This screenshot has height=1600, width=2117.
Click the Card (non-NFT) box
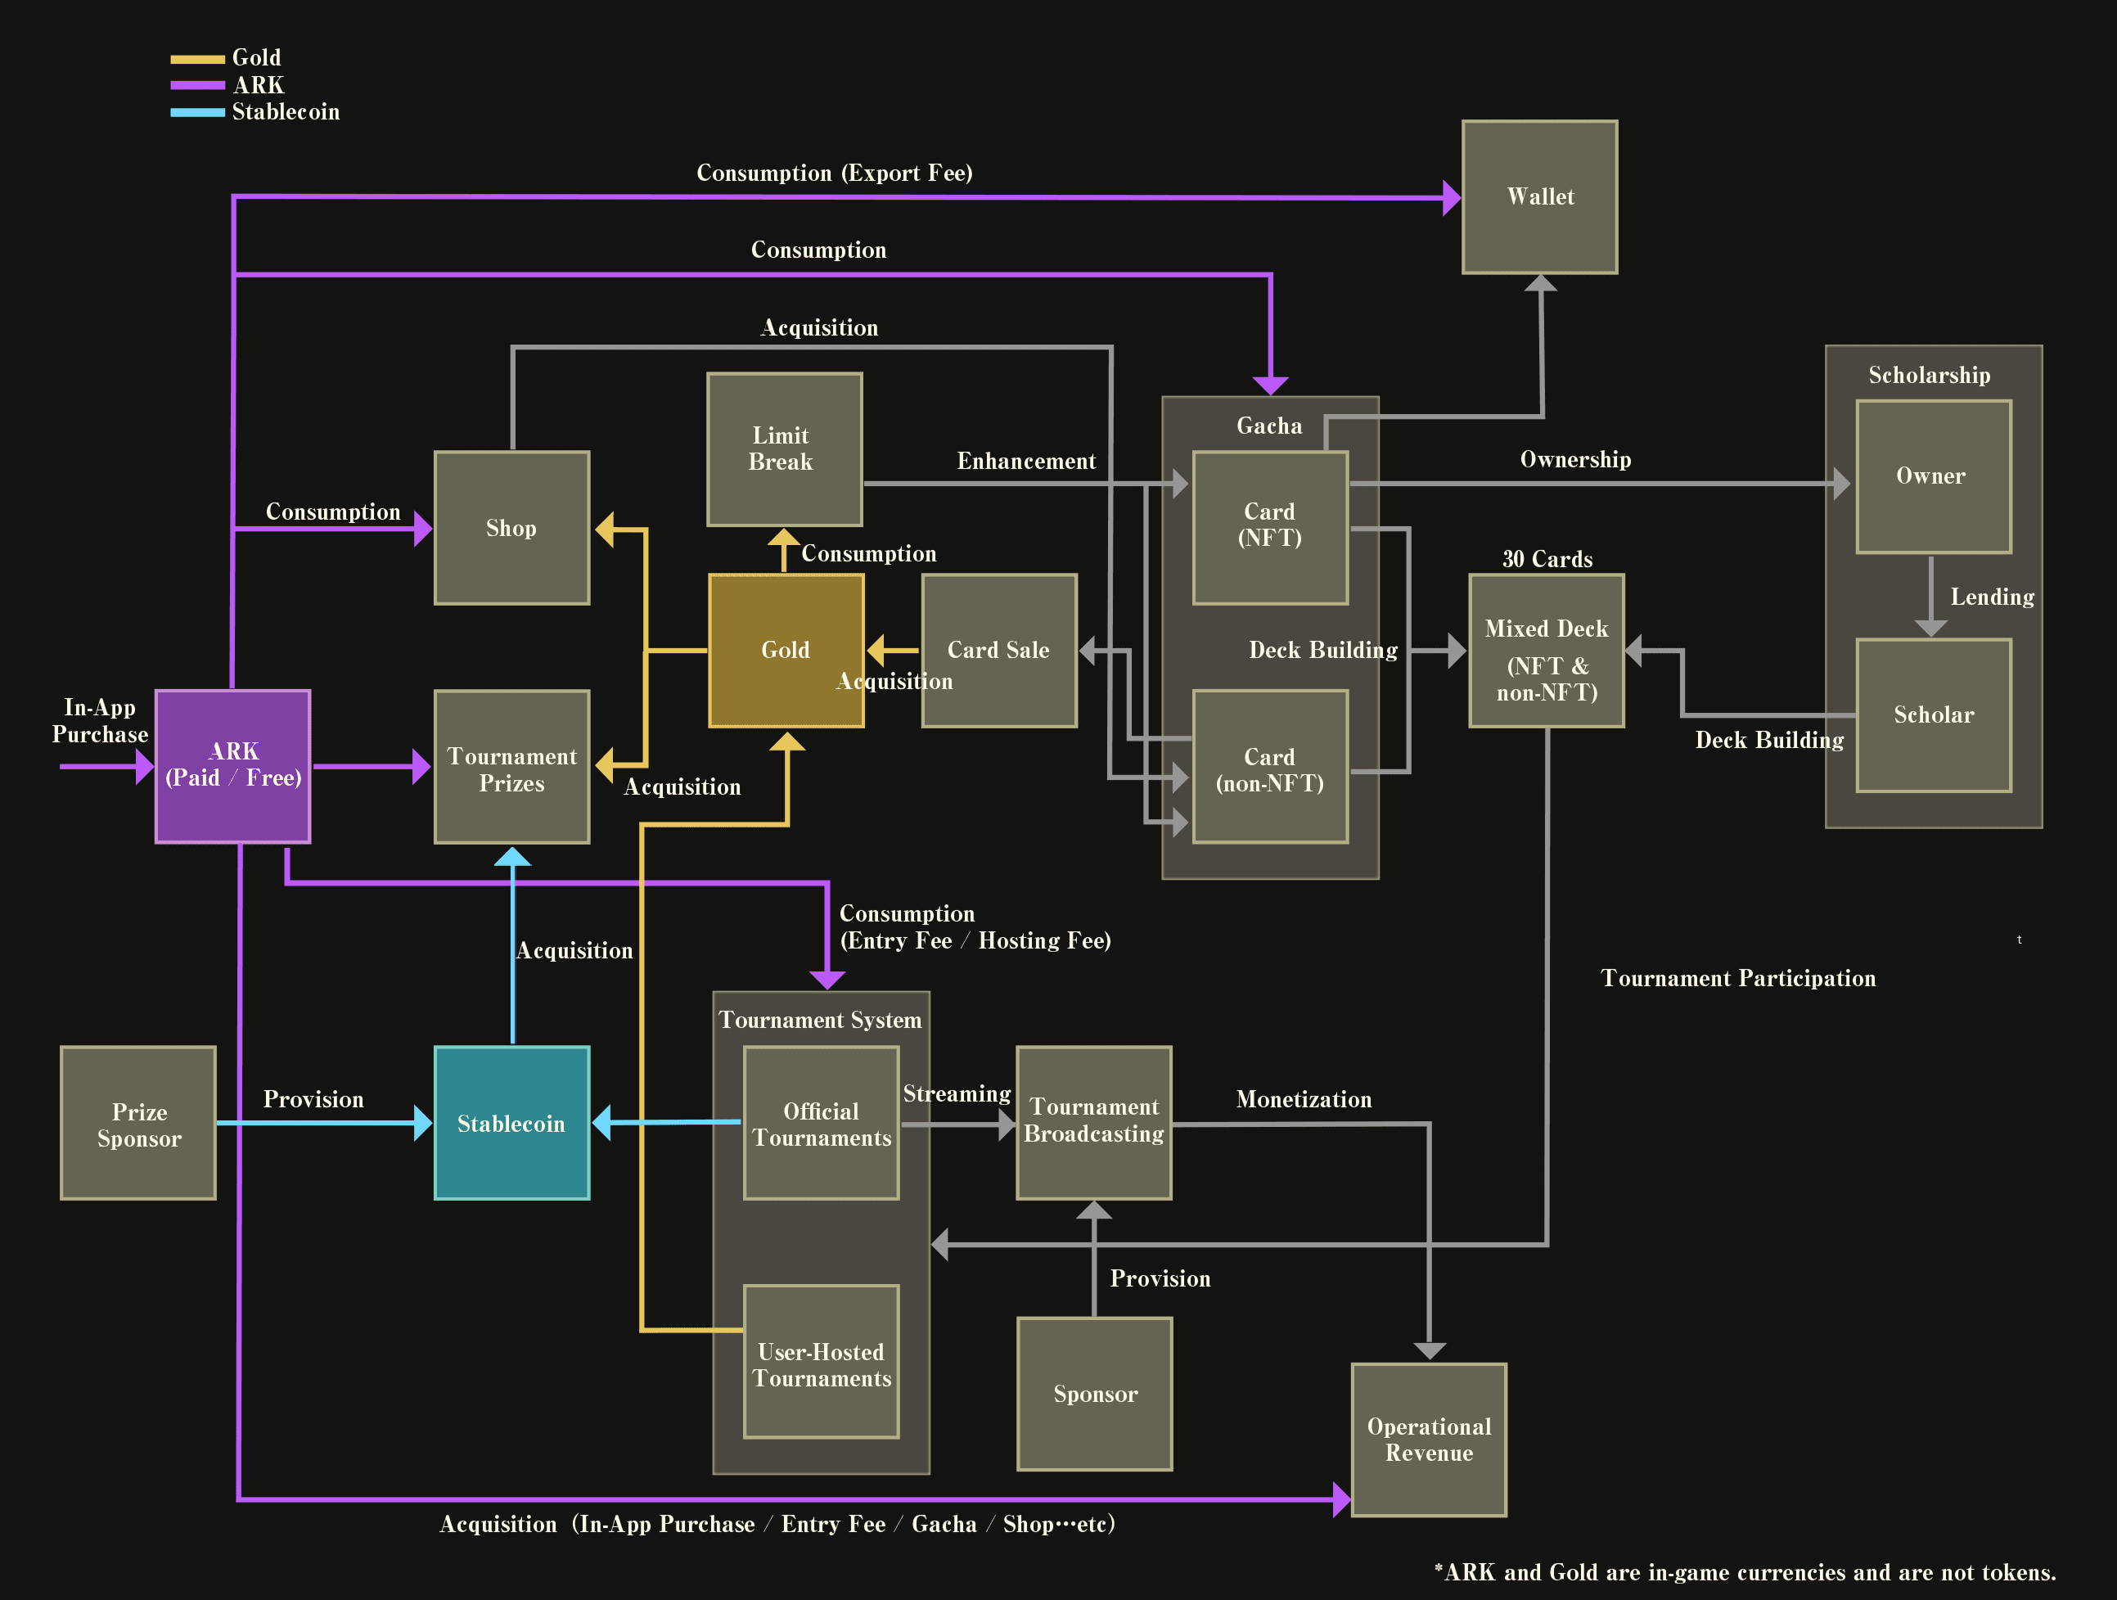point(1270,767)
